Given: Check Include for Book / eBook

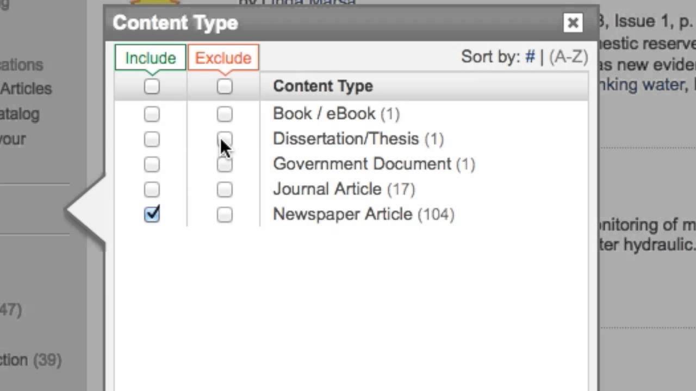Looking at the screenshot, I should (152, 114).
